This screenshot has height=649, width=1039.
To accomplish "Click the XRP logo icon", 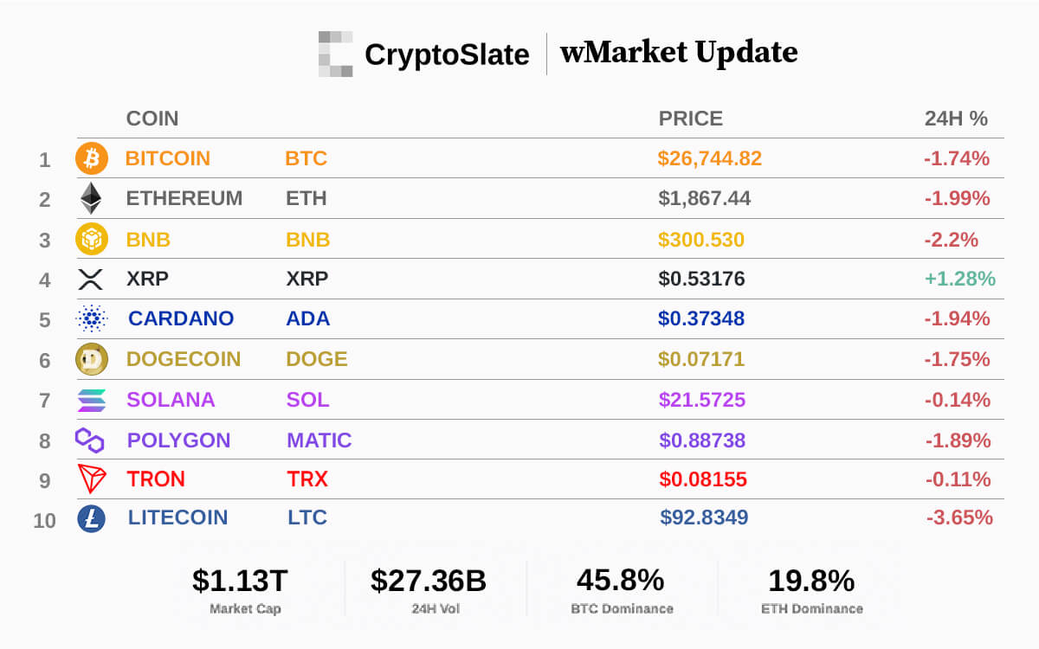I will click(x=91, y=279).
